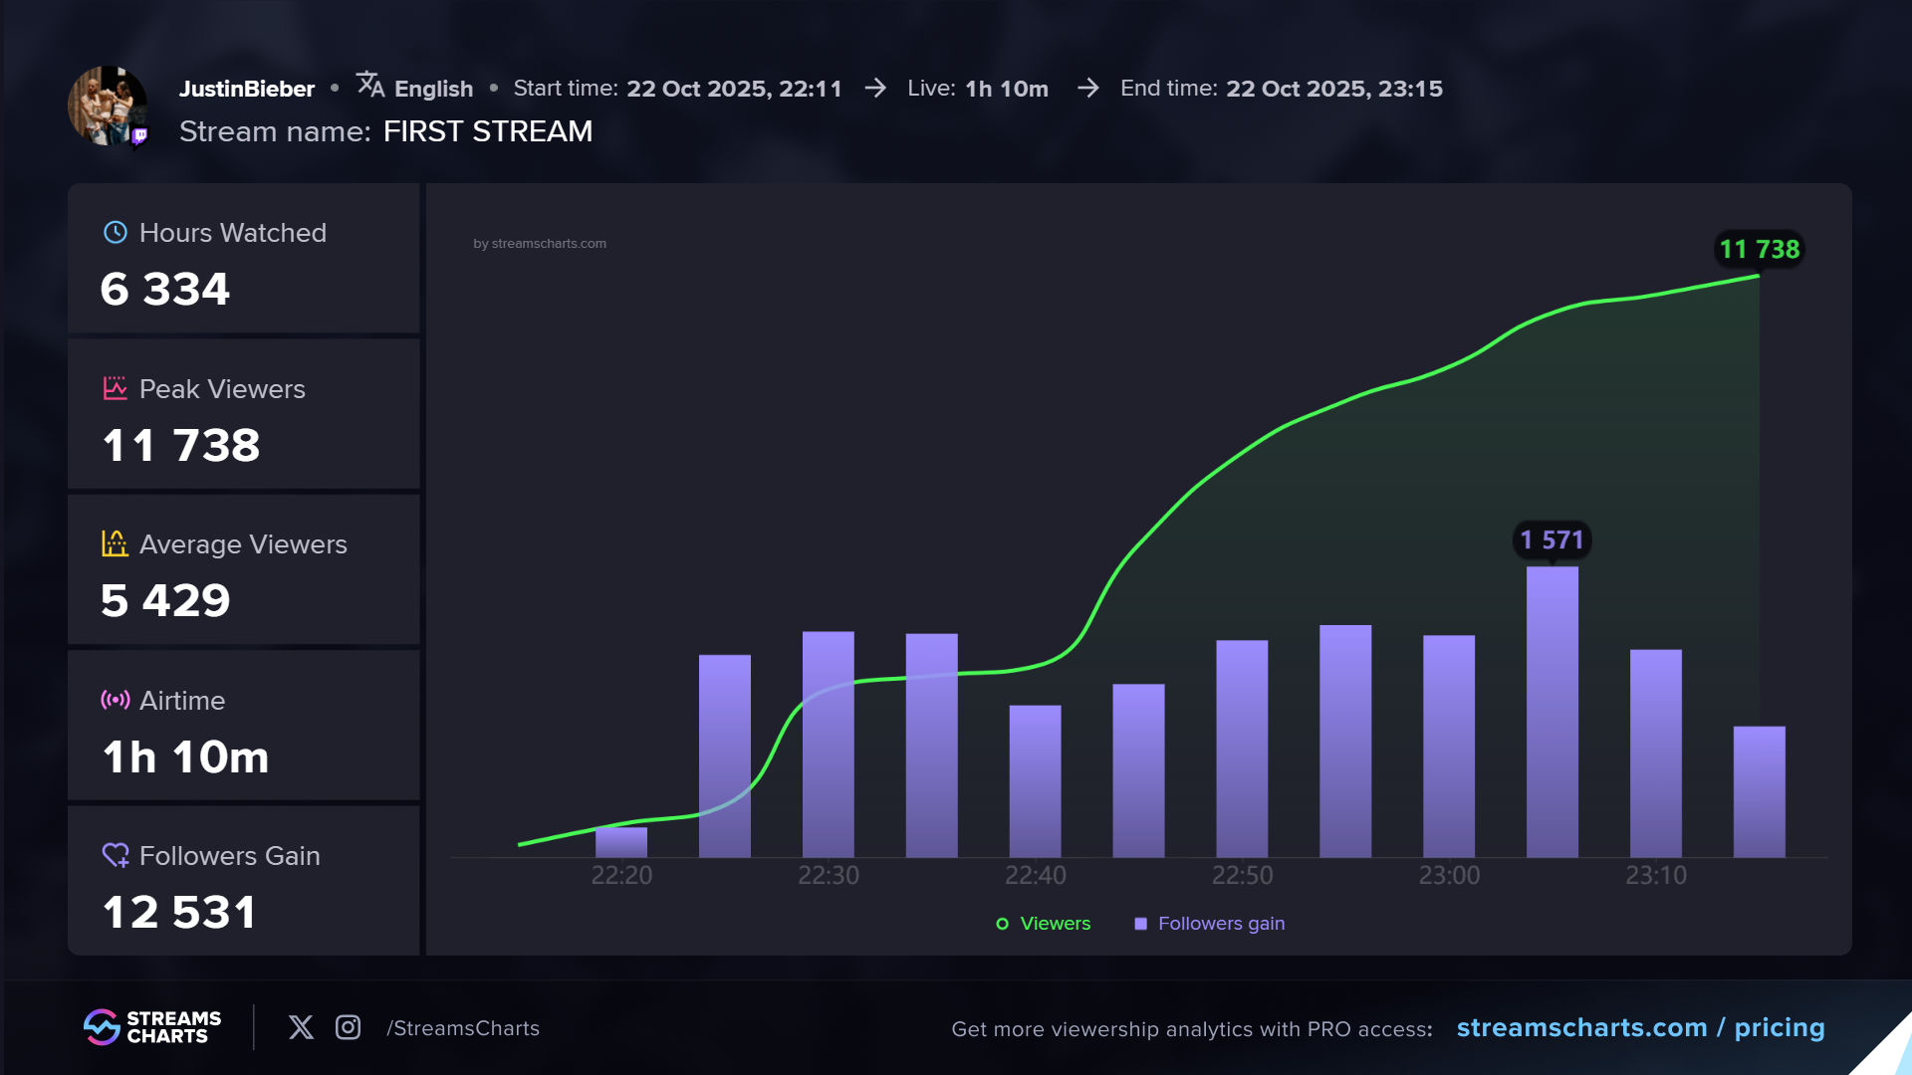Click the 23:00 time axis label
Viewport: 1912px width, 1075px height.
[x=1449, y=875]
